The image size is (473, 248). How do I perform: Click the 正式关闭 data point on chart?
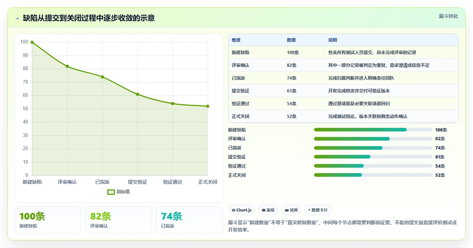208,106
